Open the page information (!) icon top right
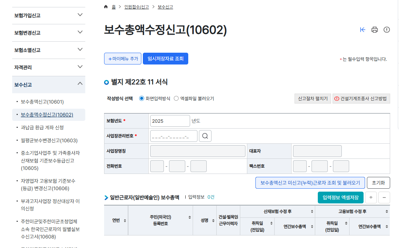 tap(387, 30)
